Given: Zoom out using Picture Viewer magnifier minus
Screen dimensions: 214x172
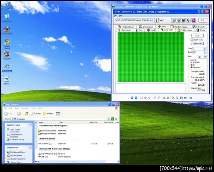Looking at the screenshot, I should point(159,98).
